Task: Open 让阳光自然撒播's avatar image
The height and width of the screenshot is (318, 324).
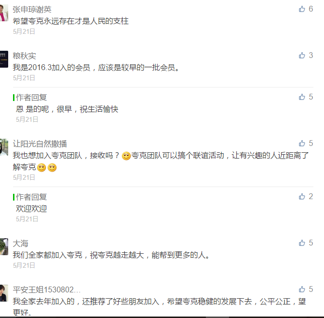Action: (x=4, y=147)
